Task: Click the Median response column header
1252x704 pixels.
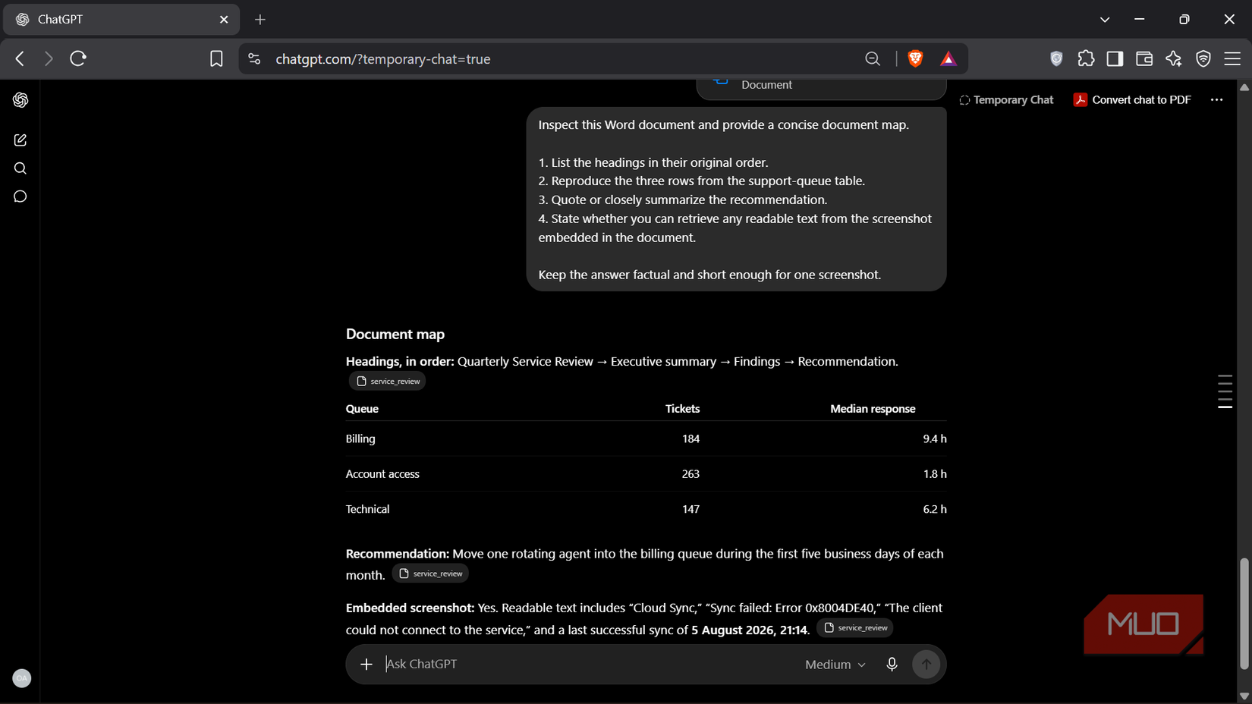Action: click(873, 409)
